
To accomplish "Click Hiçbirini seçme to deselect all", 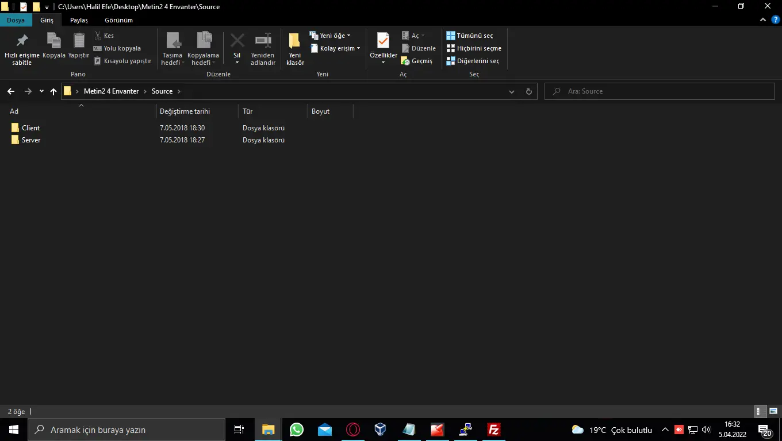I will pyautogui.click(x=474, y=48).
